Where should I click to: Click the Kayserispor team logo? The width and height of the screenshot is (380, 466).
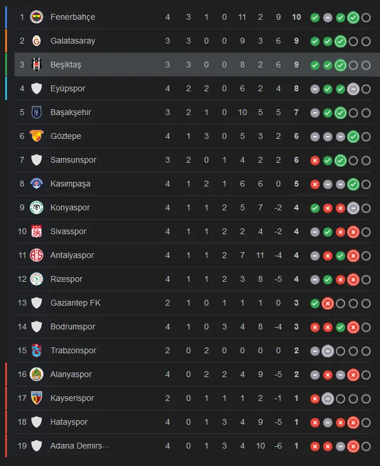coord(37,398)
